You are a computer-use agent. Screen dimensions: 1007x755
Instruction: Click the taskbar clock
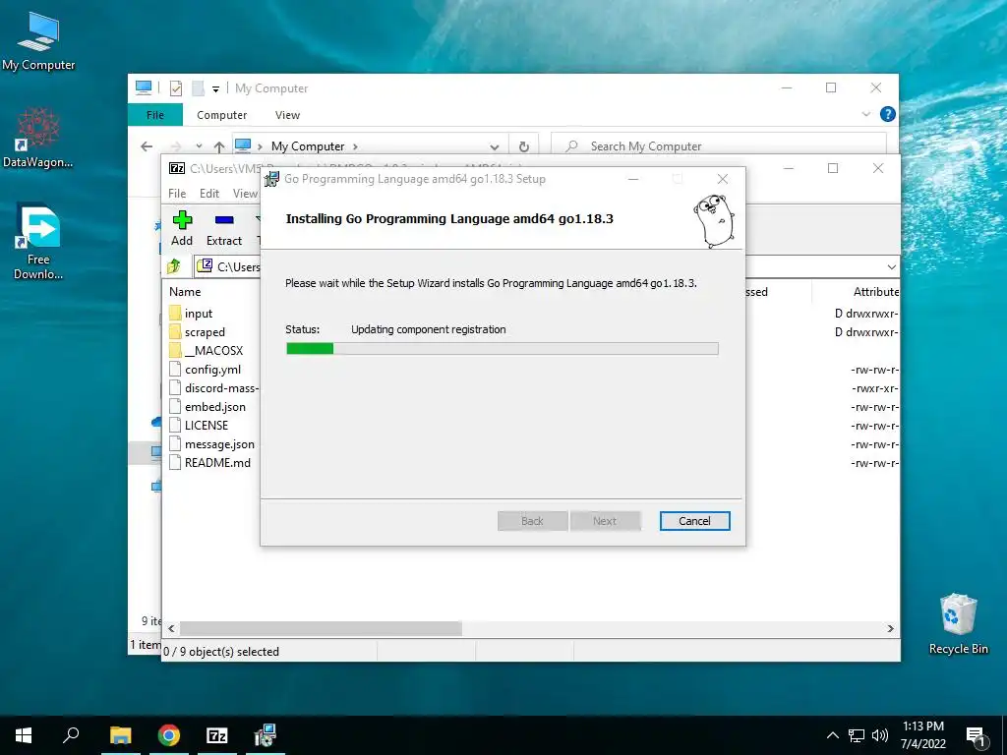click(x=922, y=735)
